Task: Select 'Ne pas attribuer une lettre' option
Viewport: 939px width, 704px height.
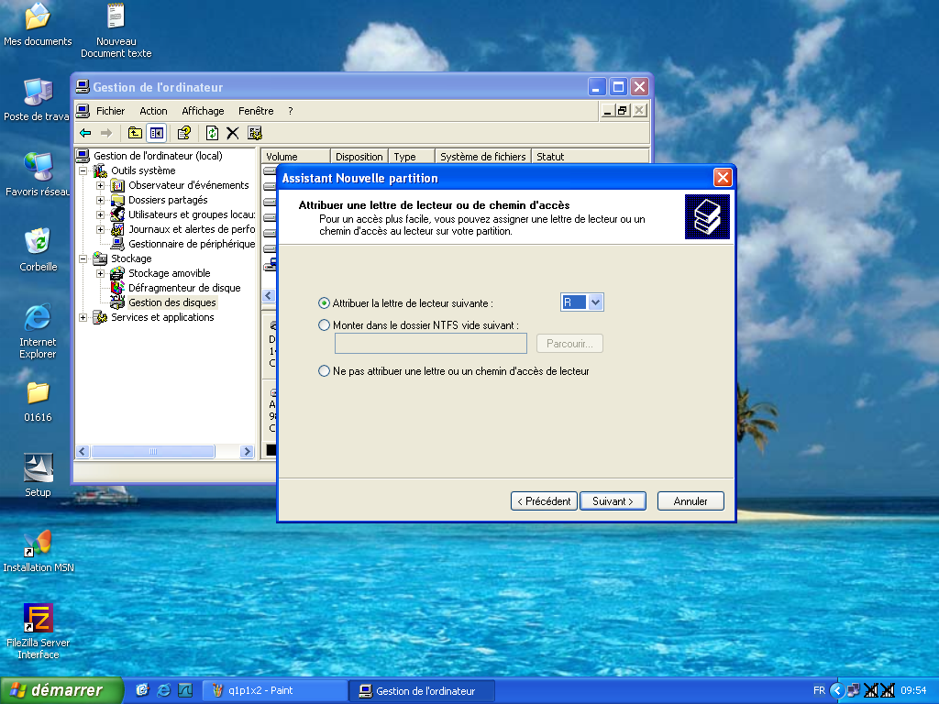Action: click(325, 371)
